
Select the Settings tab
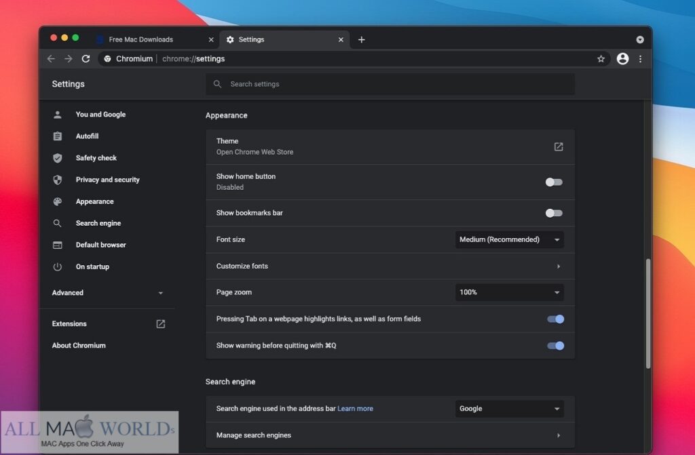tap(285, 39)
